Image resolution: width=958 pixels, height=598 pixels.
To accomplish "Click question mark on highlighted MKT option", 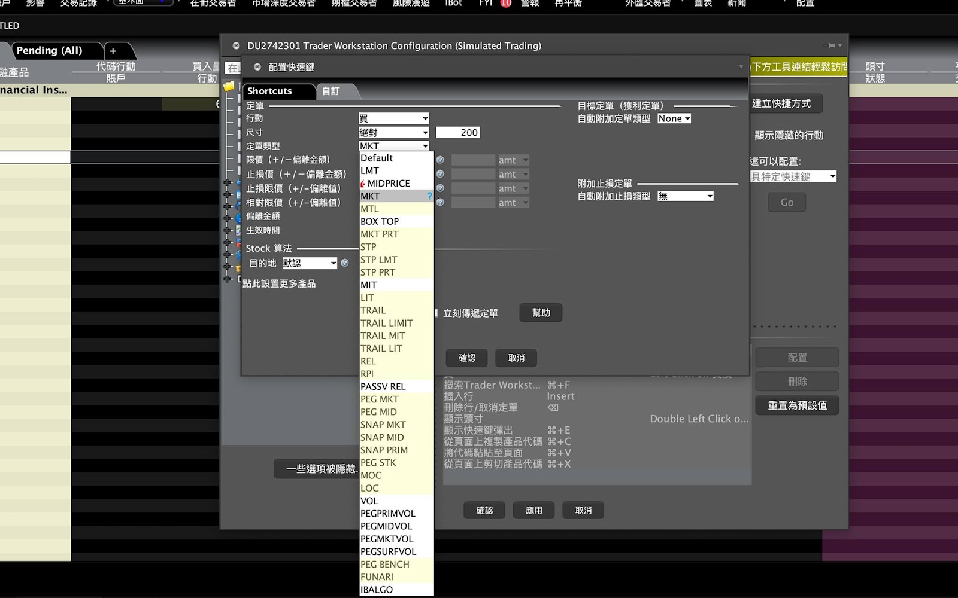I will 429,196.
